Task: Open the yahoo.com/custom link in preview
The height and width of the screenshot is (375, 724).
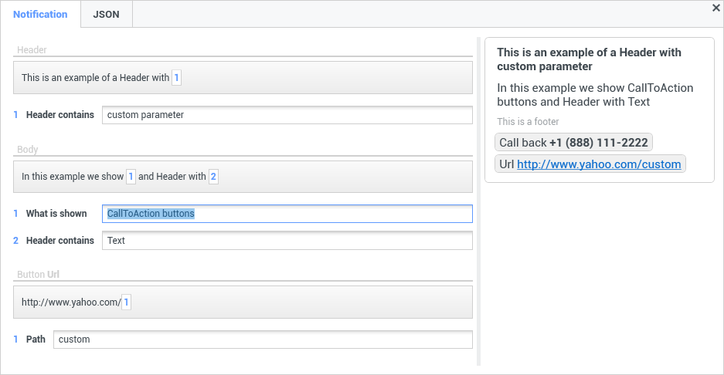Action: click(x=599, y=164)
